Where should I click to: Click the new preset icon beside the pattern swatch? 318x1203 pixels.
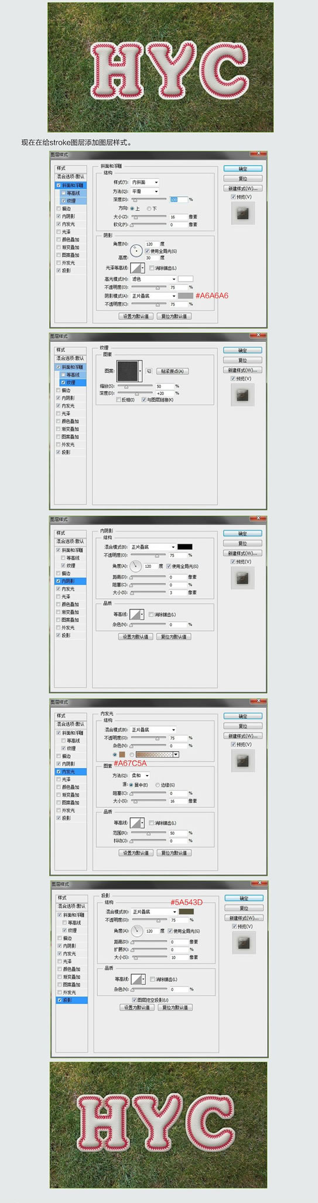[149, 371]
